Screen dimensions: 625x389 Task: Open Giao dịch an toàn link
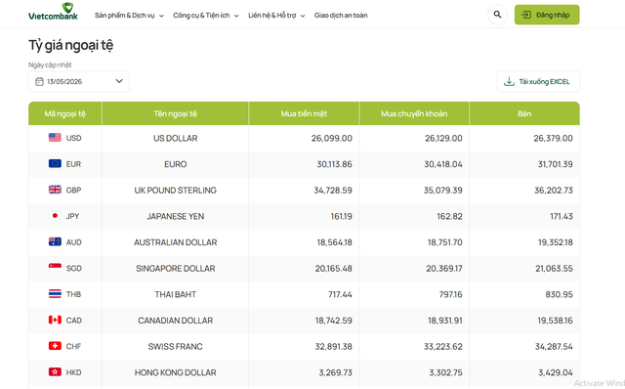tap(341, 16)
